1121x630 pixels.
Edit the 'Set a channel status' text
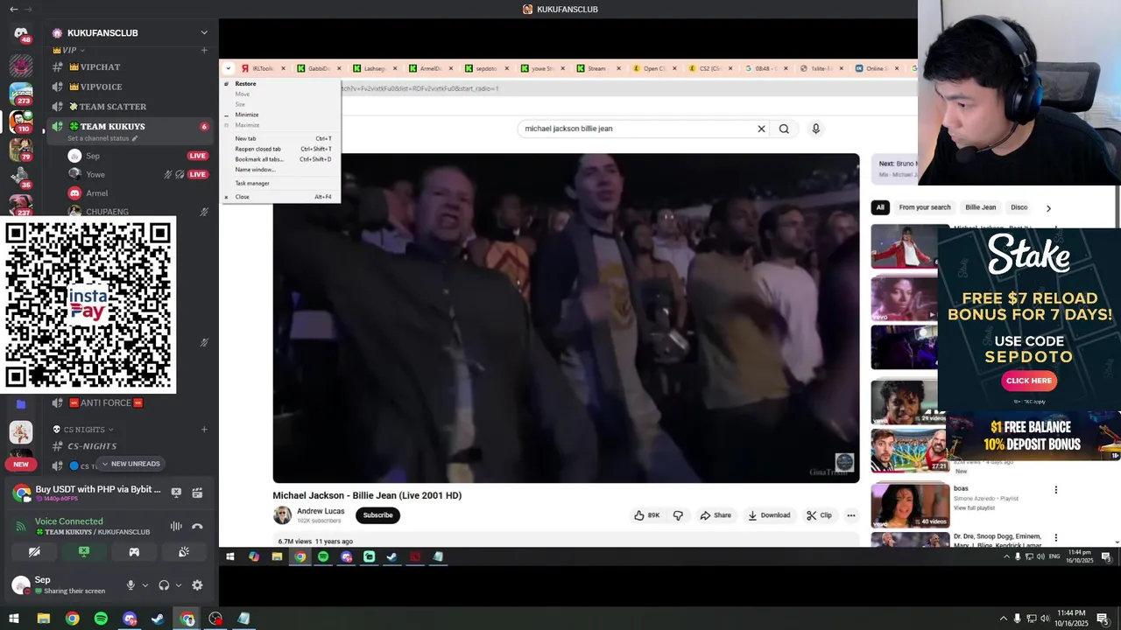[x=102, y=138]
